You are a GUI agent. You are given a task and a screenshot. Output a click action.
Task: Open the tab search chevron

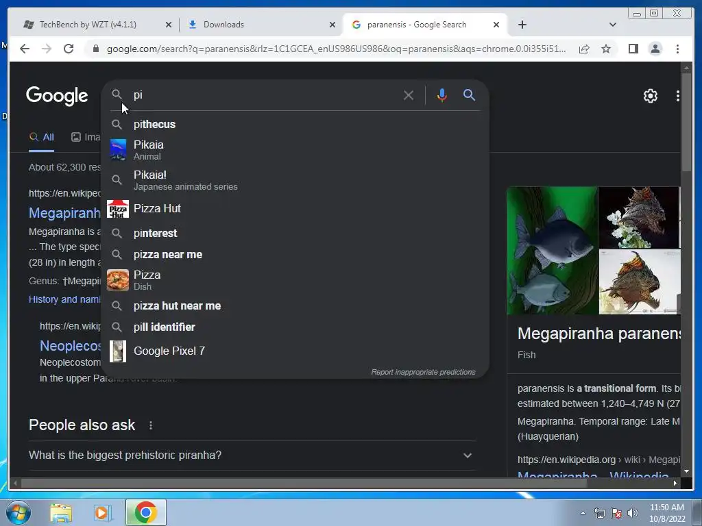(613, 25)
